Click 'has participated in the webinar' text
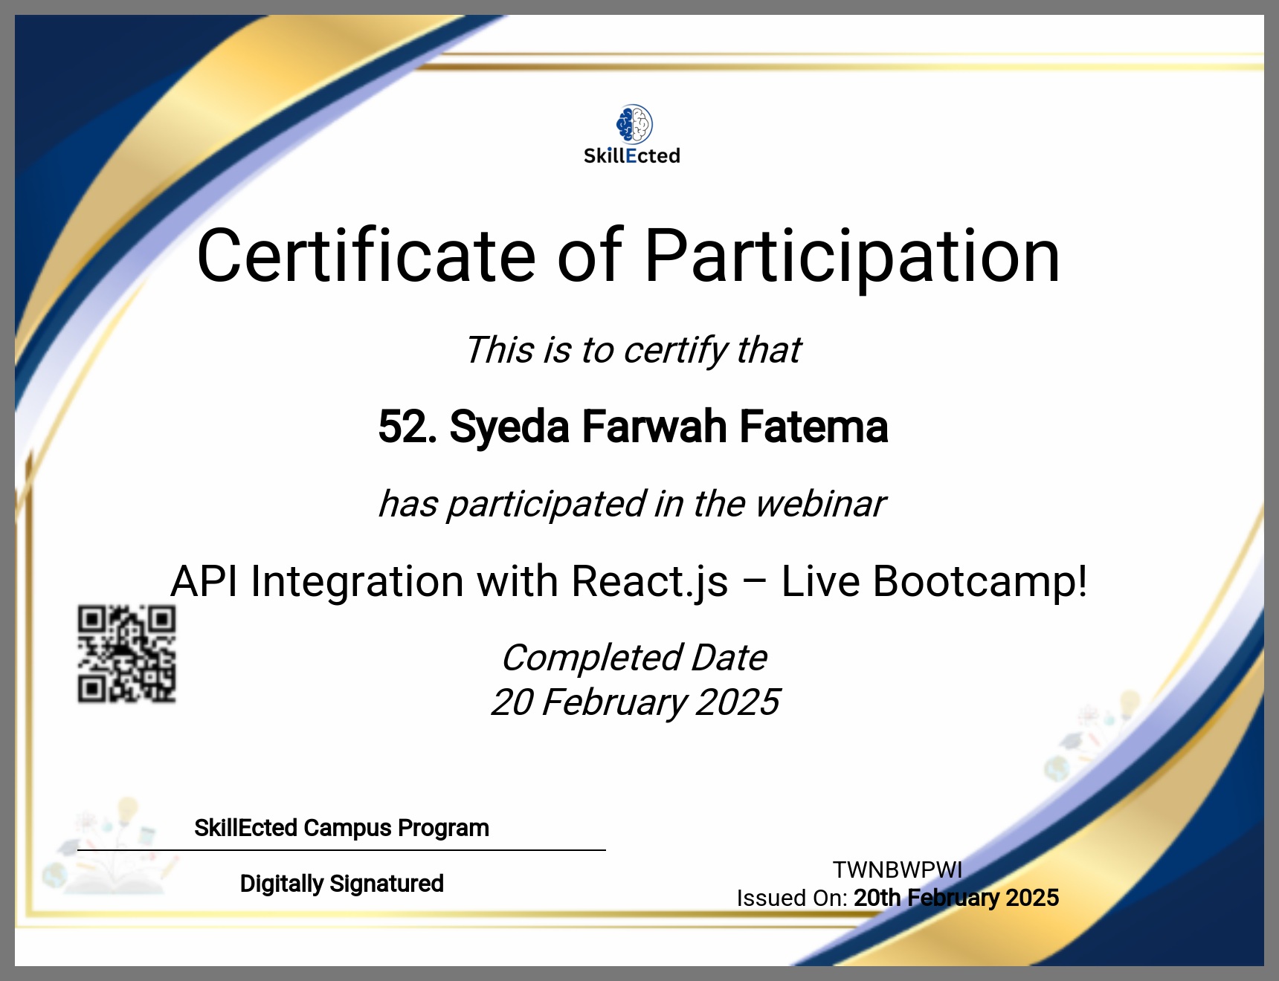1279x981 pixels. point(632,504)
